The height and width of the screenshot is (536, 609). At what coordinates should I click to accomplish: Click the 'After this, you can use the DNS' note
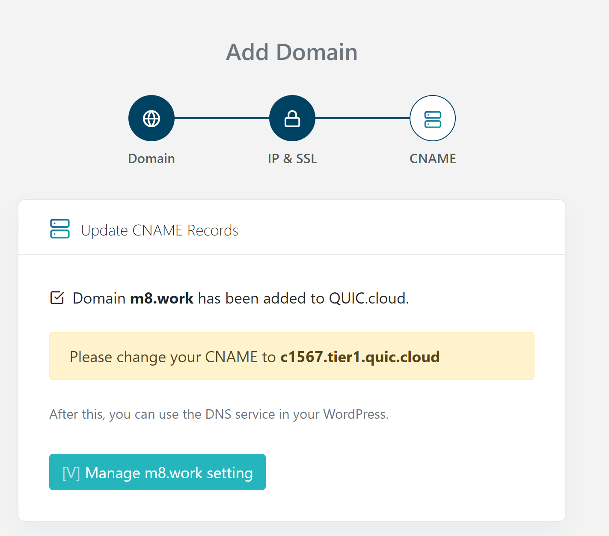pyautogui.click(x=219, y=414)
